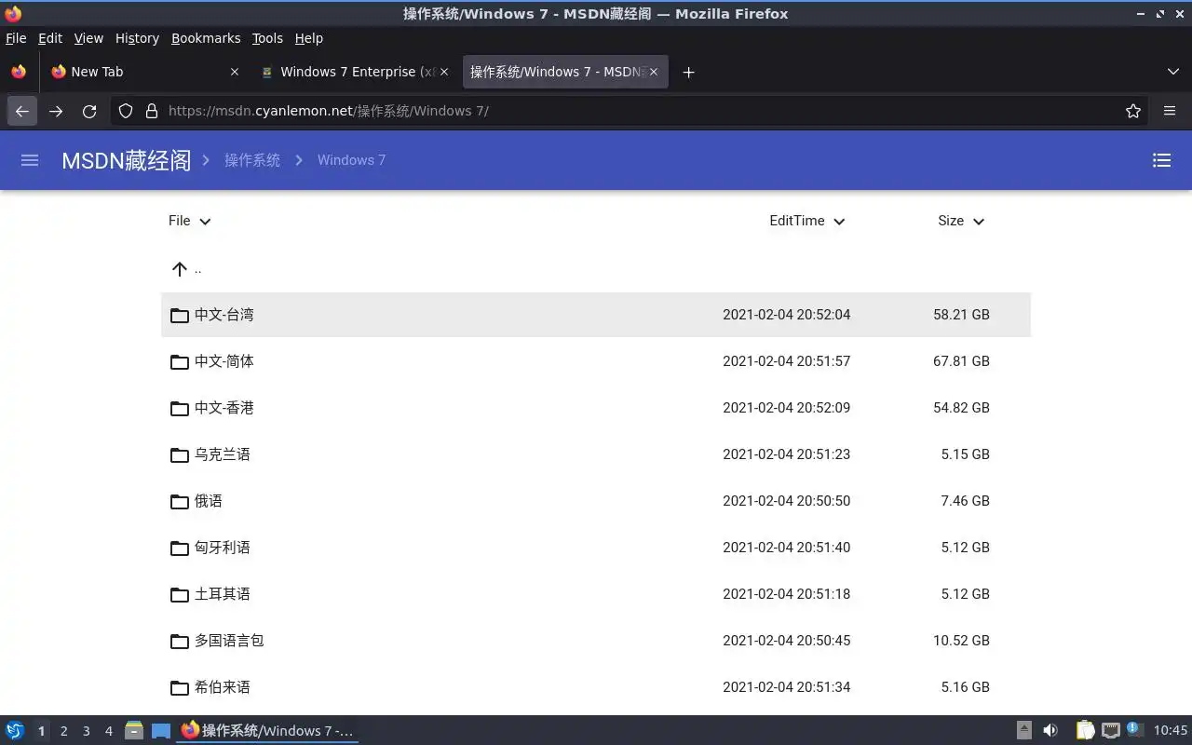
Task: Click the Firefox View pinned tab icon
Action: click(19, 72)
